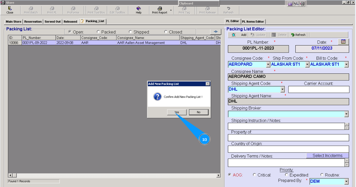Click the Date field showing 07/11/2023
This screenshot has height=187, width=356.
click(322, 49)
